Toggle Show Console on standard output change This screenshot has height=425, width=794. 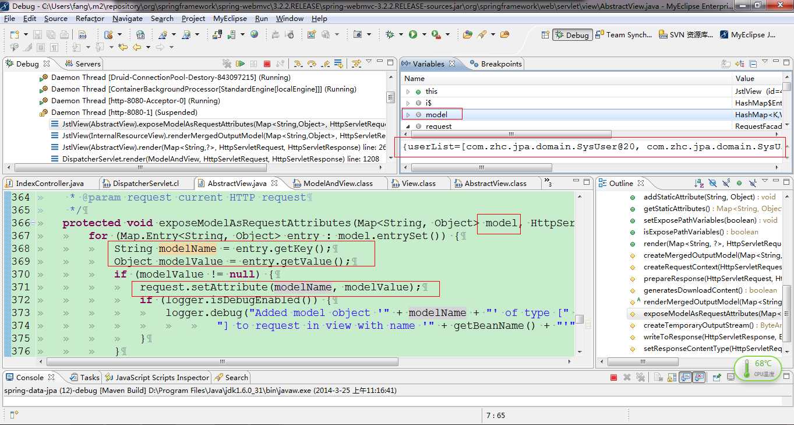(686, 377)
